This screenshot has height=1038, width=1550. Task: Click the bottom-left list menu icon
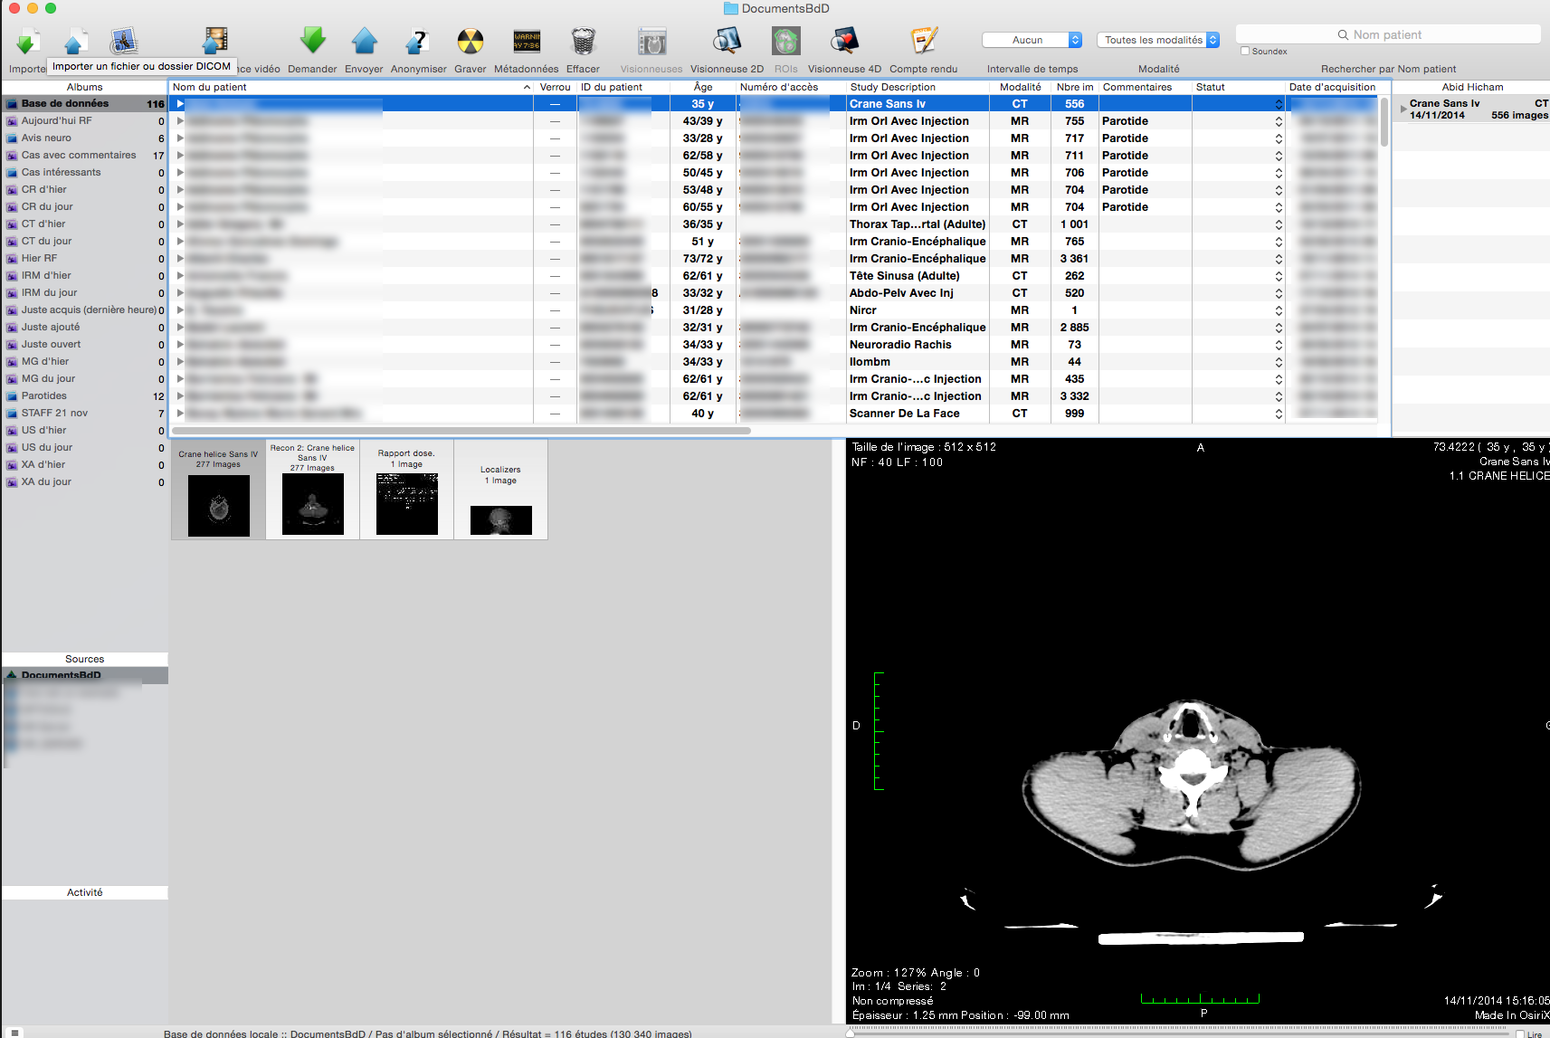[x=14, y=1033]
